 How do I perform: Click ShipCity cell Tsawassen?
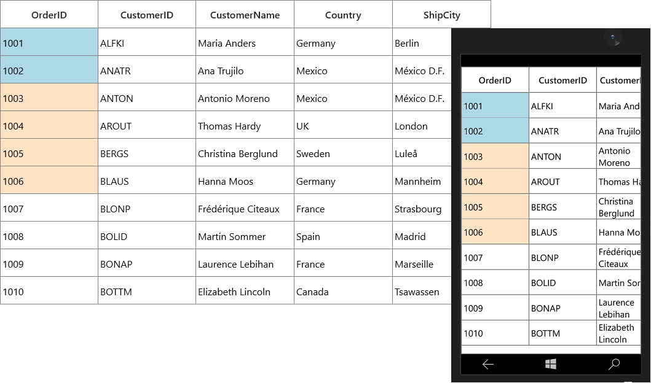[x=422, y=291]
